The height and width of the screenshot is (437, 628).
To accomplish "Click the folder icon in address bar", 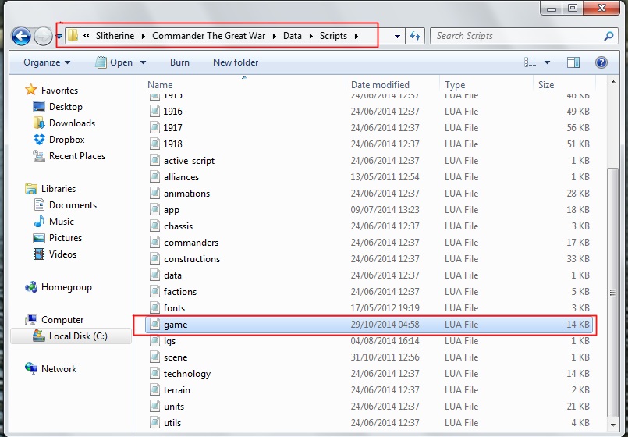I will click(73, 35).
